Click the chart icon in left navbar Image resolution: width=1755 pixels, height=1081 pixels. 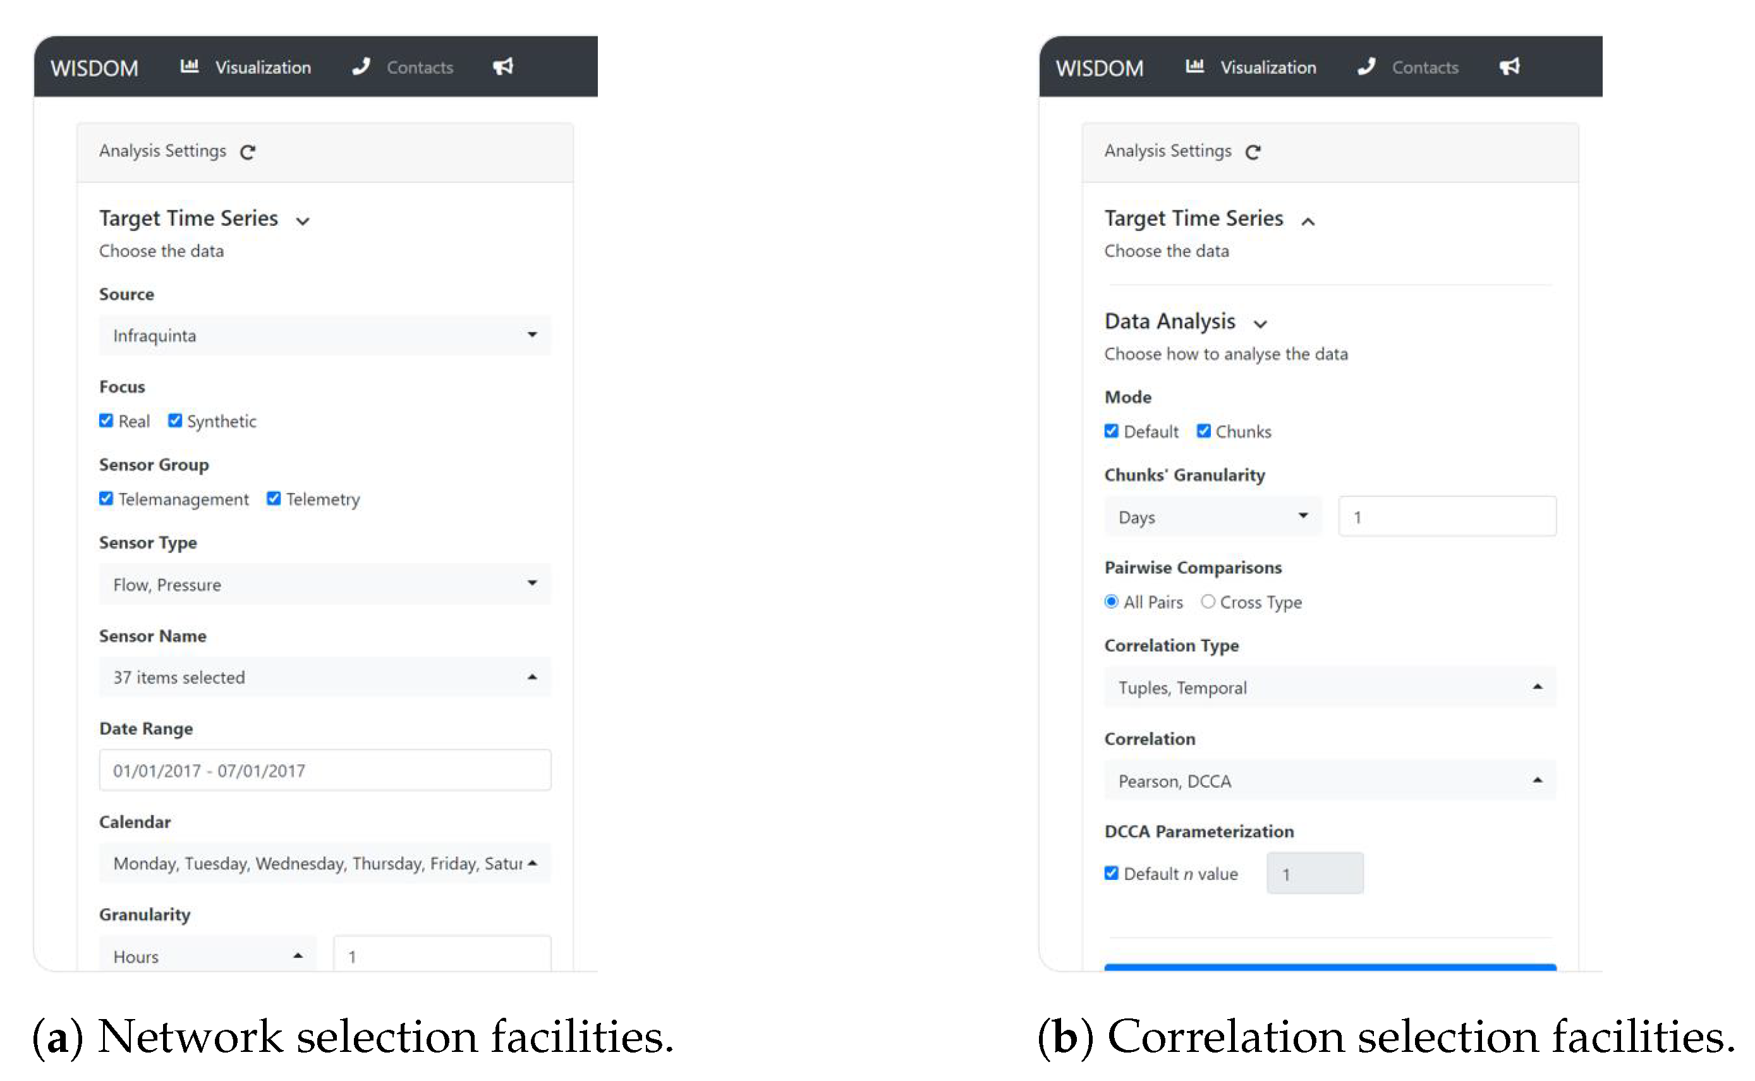(190, 66)
